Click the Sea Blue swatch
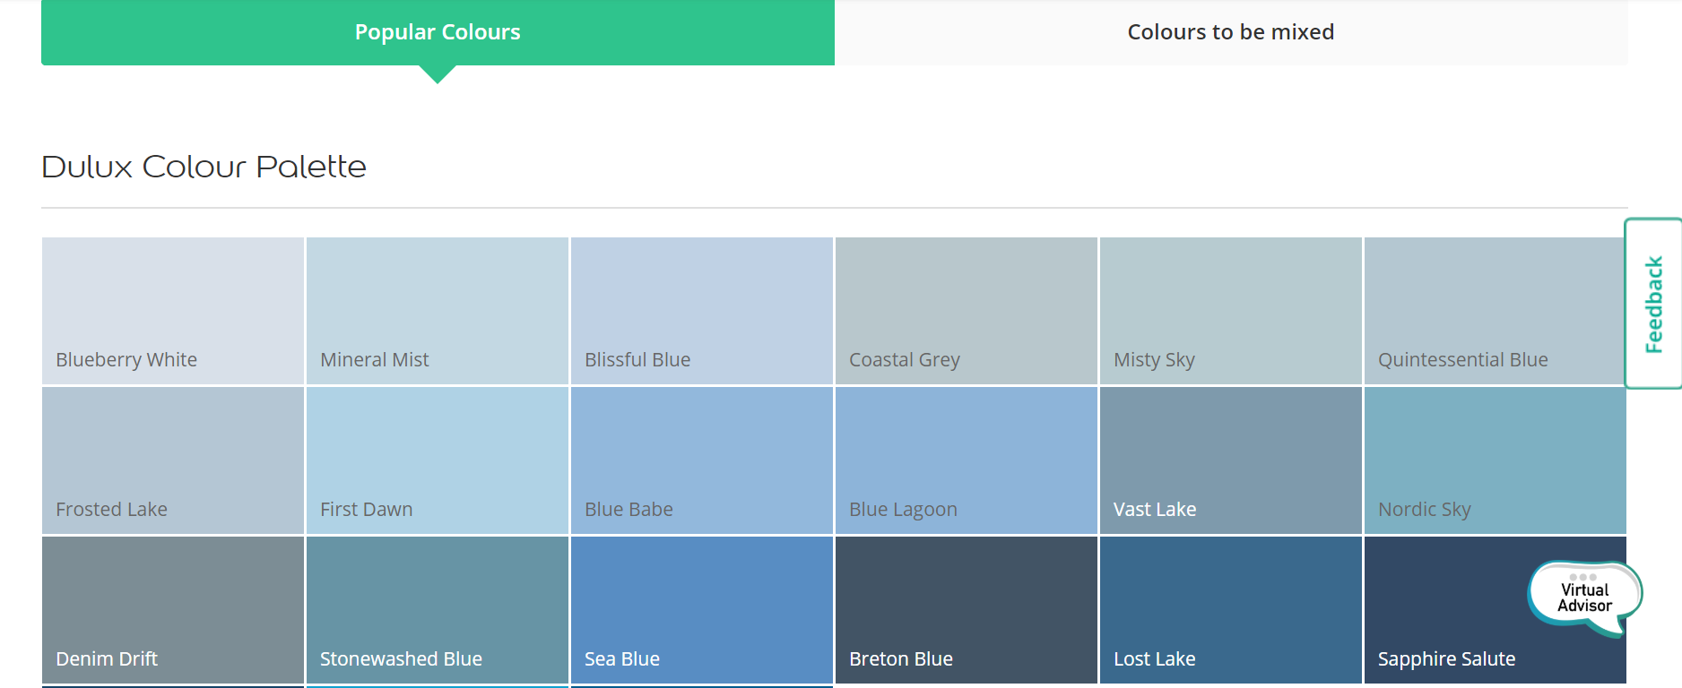 pyautogui.click(x=702, y=610)
